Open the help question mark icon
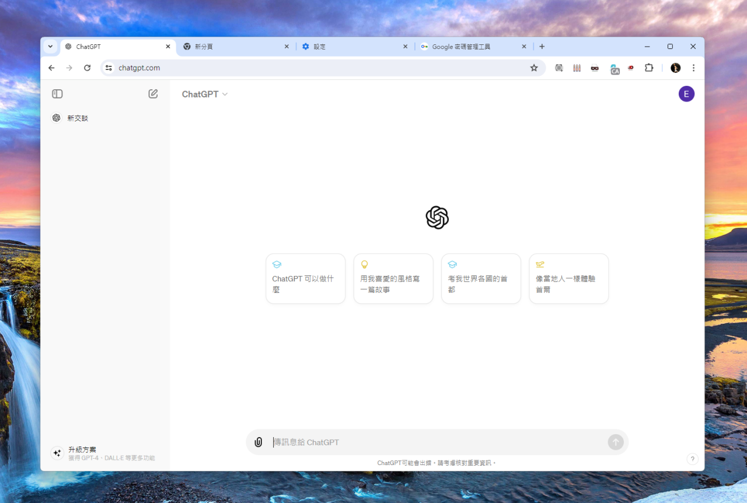This screenshot has width=747, height=503. 692,459
